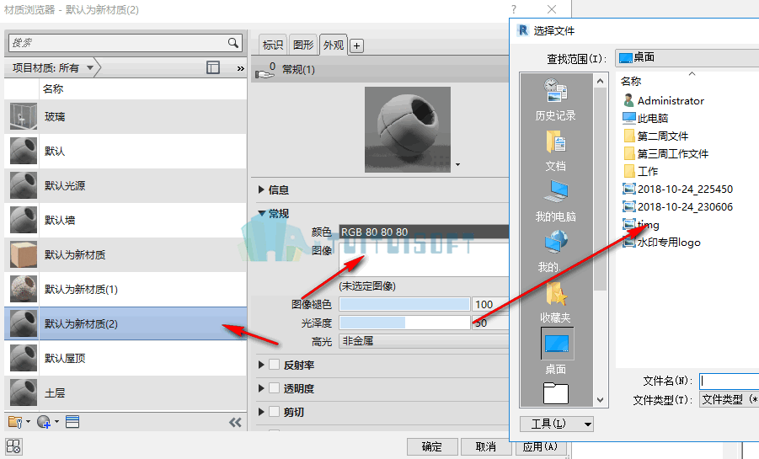This screenshot has height=459, width=759.
Task: Open the 查找范围 桌面 dropdown
Action: [x=687, y=57]
